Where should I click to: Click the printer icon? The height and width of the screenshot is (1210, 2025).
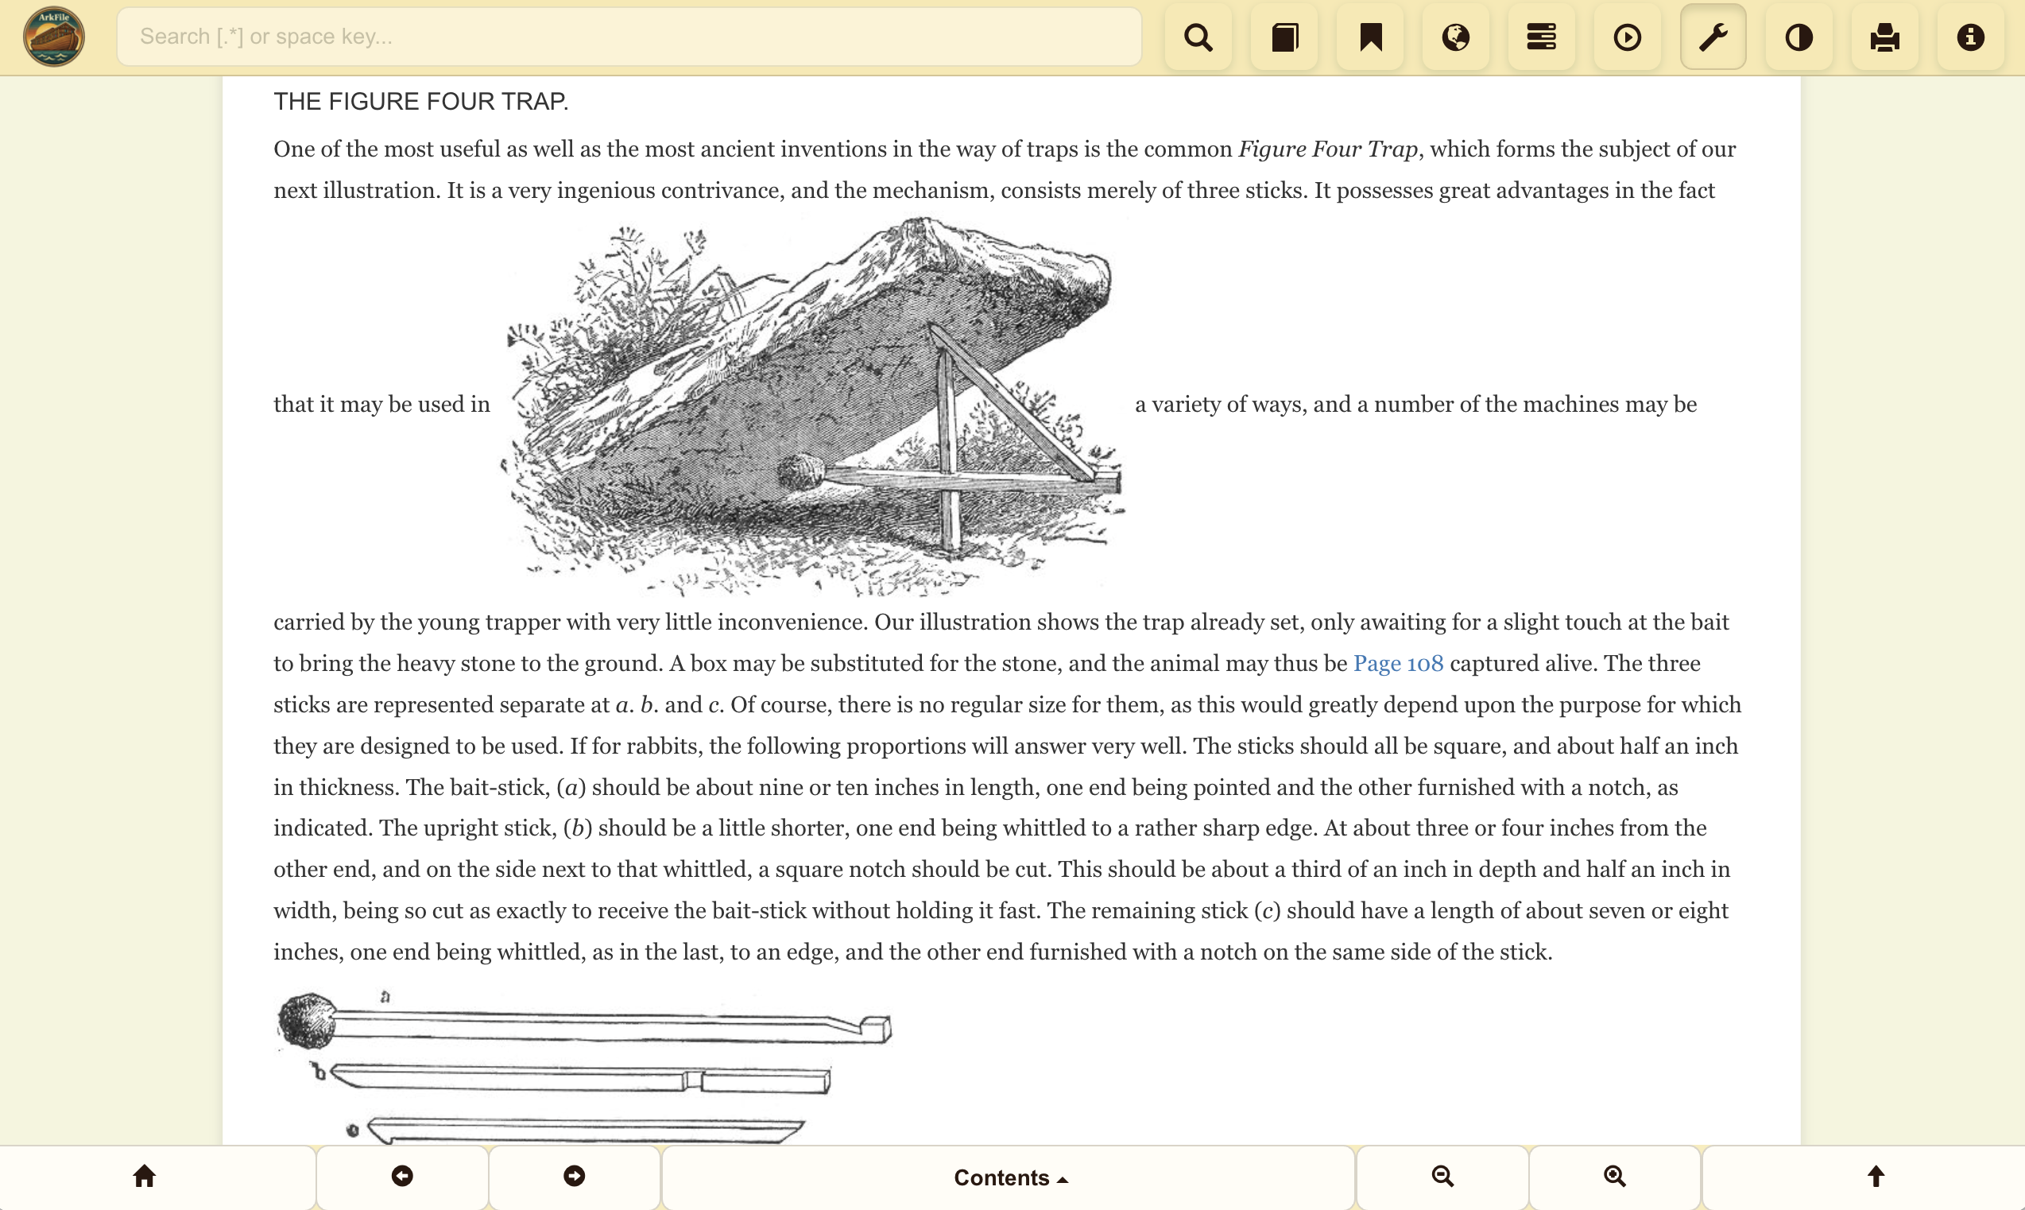tap(1884, 37)
